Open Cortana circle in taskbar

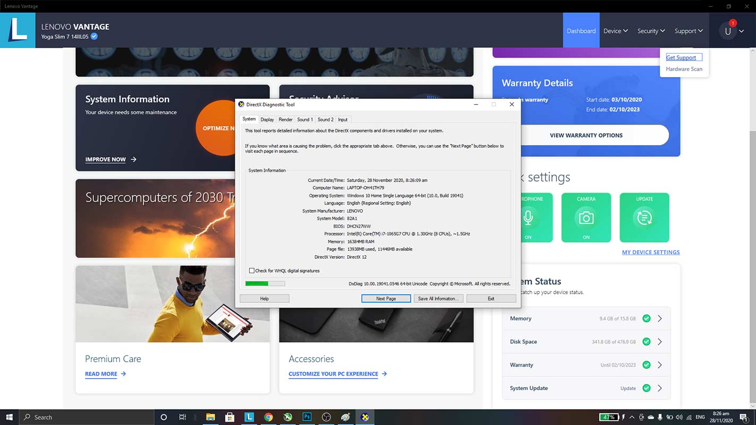coord(163,417)
